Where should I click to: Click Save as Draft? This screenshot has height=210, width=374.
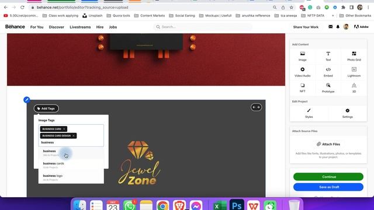[328, 187]
